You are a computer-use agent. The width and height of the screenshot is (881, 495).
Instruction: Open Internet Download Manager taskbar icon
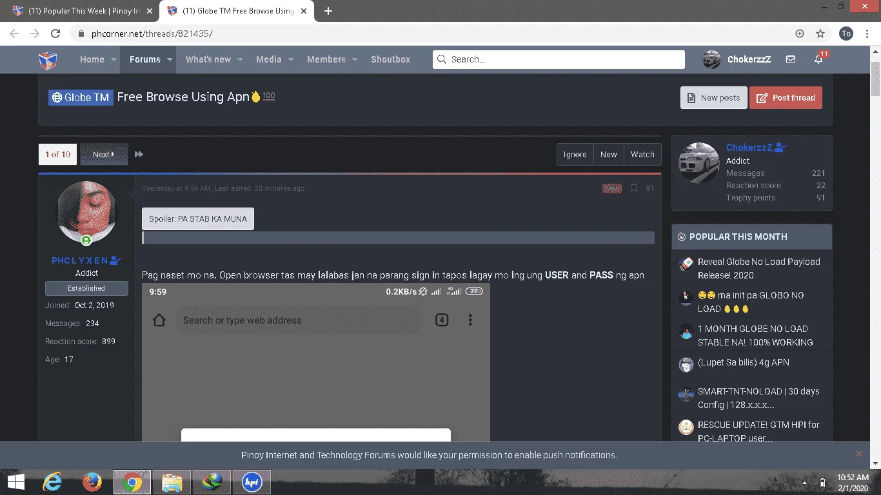tap(212, 481)
